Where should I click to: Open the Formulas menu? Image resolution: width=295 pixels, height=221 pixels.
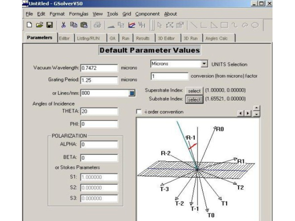pos(79,14)
